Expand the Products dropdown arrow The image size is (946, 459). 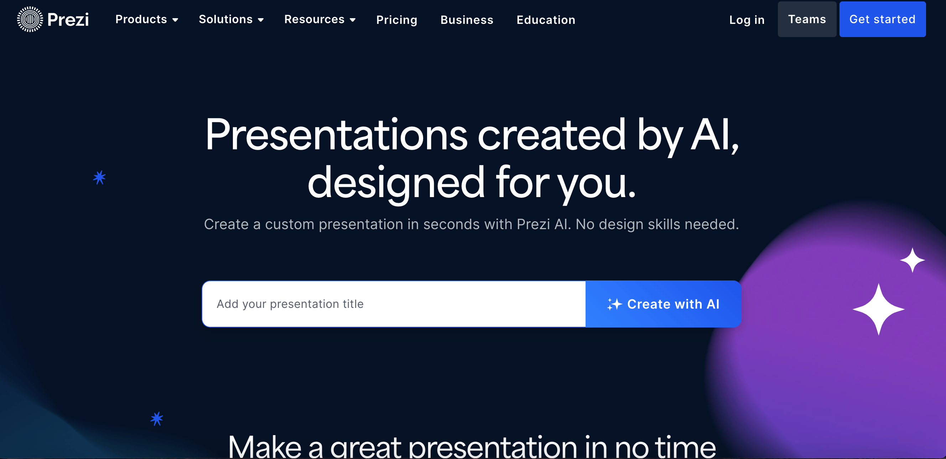[176, 20]
